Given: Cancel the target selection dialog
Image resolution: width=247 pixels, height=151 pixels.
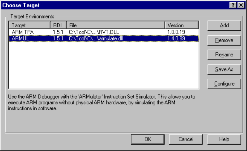Looking at the screenshot, I should point(186,139).
